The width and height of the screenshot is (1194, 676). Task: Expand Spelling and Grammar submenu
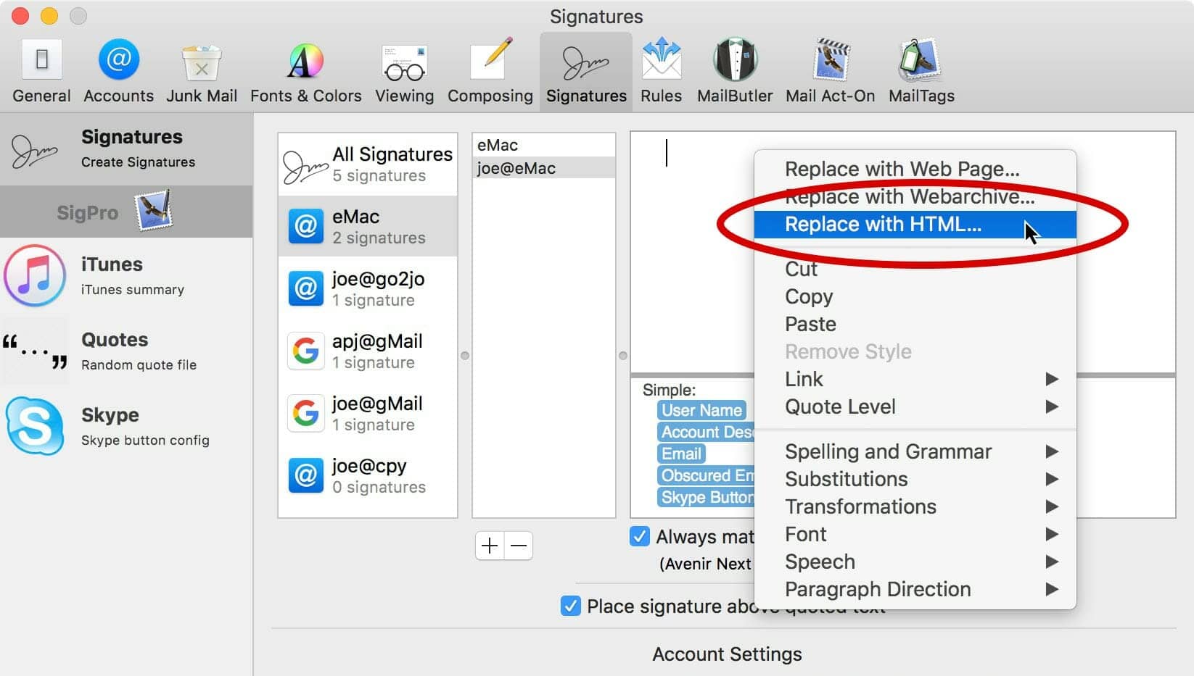pos(915,451)
